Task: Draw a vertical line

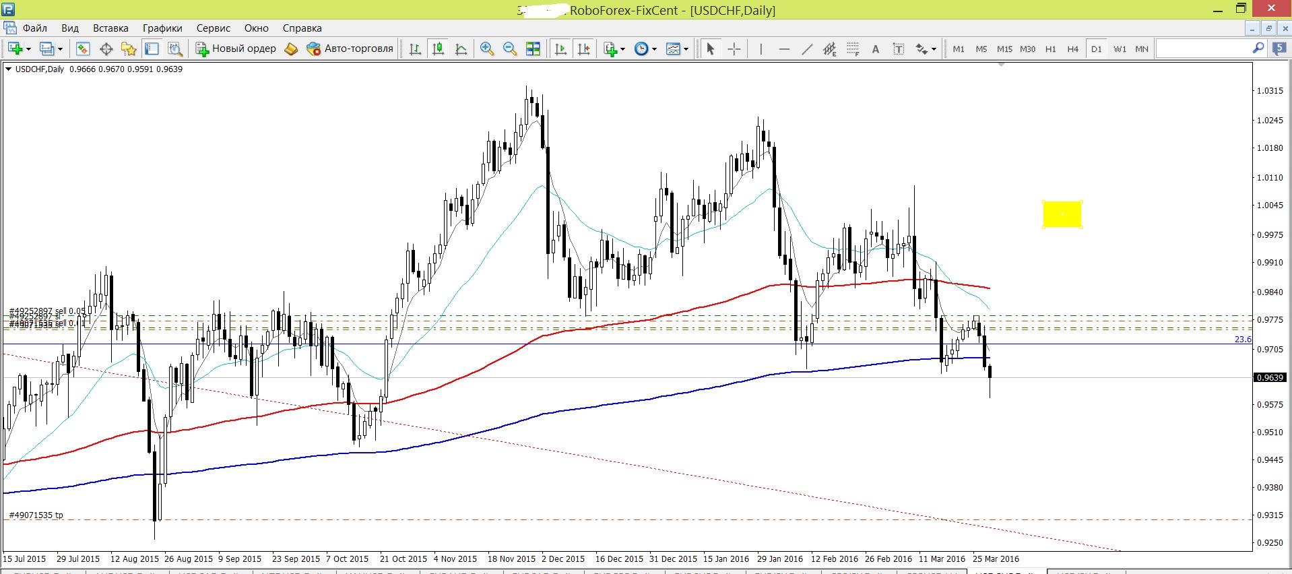Action: tap(761, 49)
